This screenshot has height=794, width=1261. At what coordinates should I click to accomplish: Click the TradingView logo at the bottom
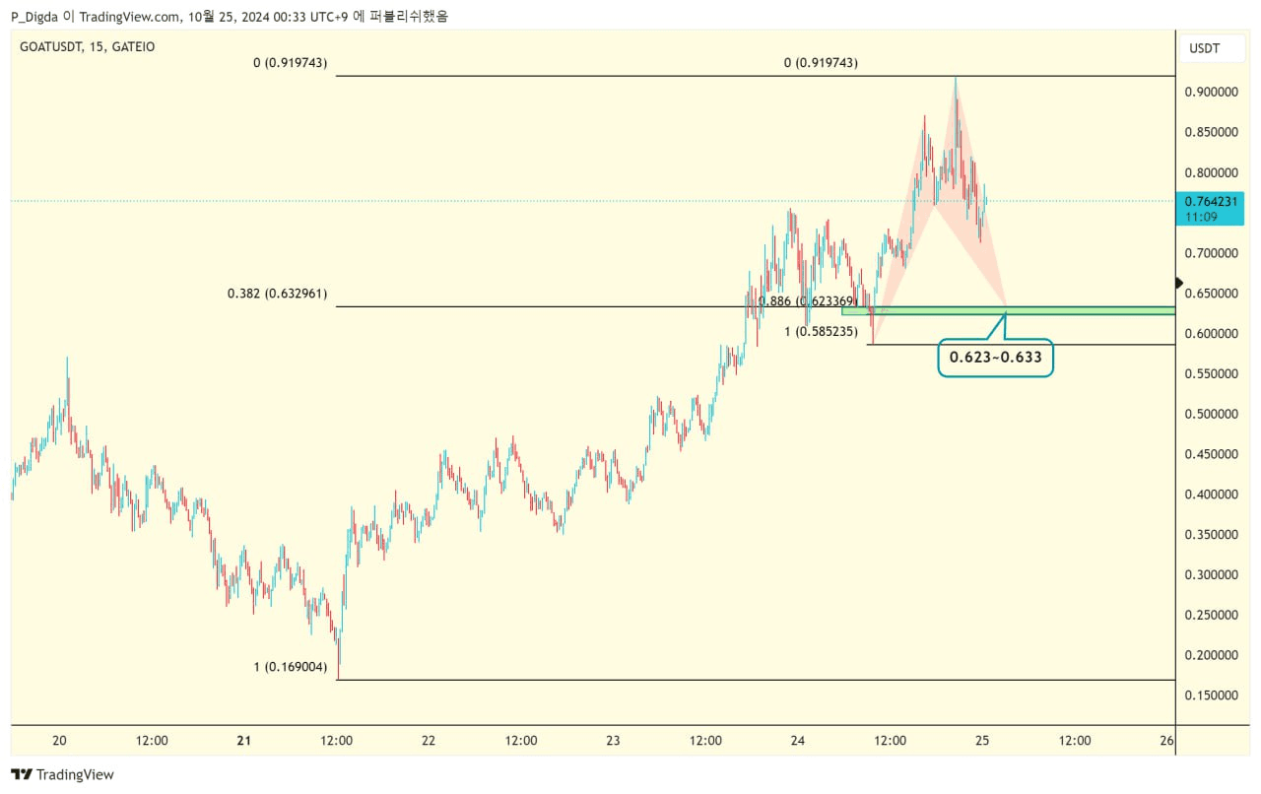pos(62,774)
